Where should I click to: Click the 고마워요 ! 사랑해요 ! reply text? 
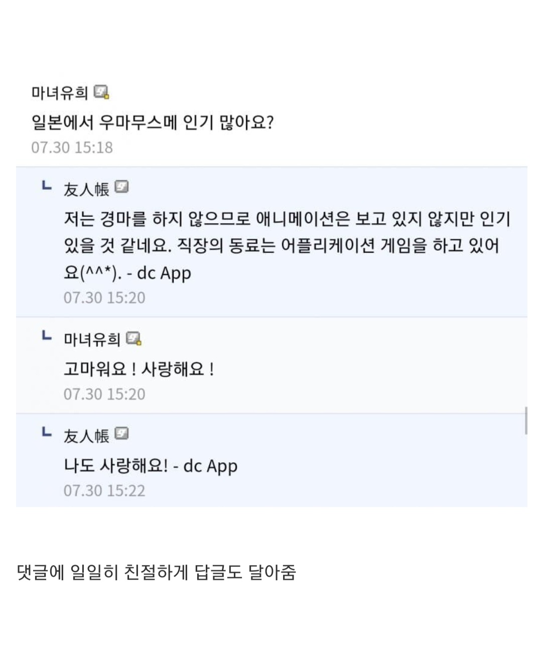point(139,369)
